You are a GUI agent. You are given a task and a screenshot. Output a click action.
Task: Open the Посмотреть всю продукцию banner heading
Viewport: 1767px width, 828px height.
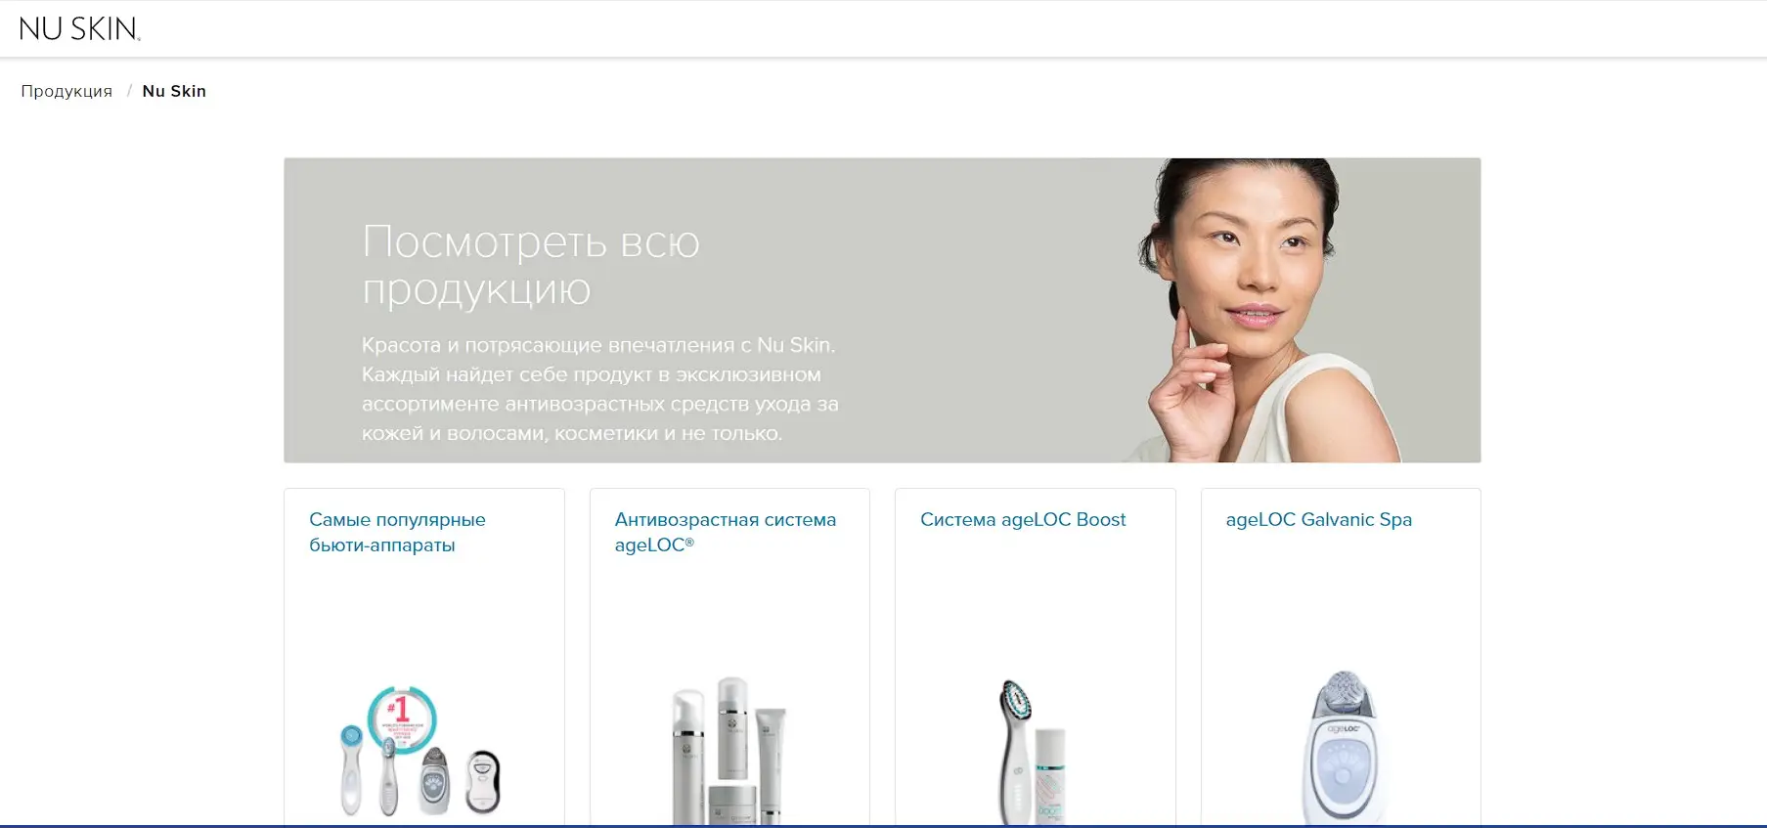coord(531,265)
